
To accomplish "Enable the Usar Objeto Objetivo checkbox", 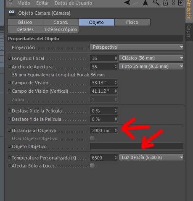I will 92,138.
